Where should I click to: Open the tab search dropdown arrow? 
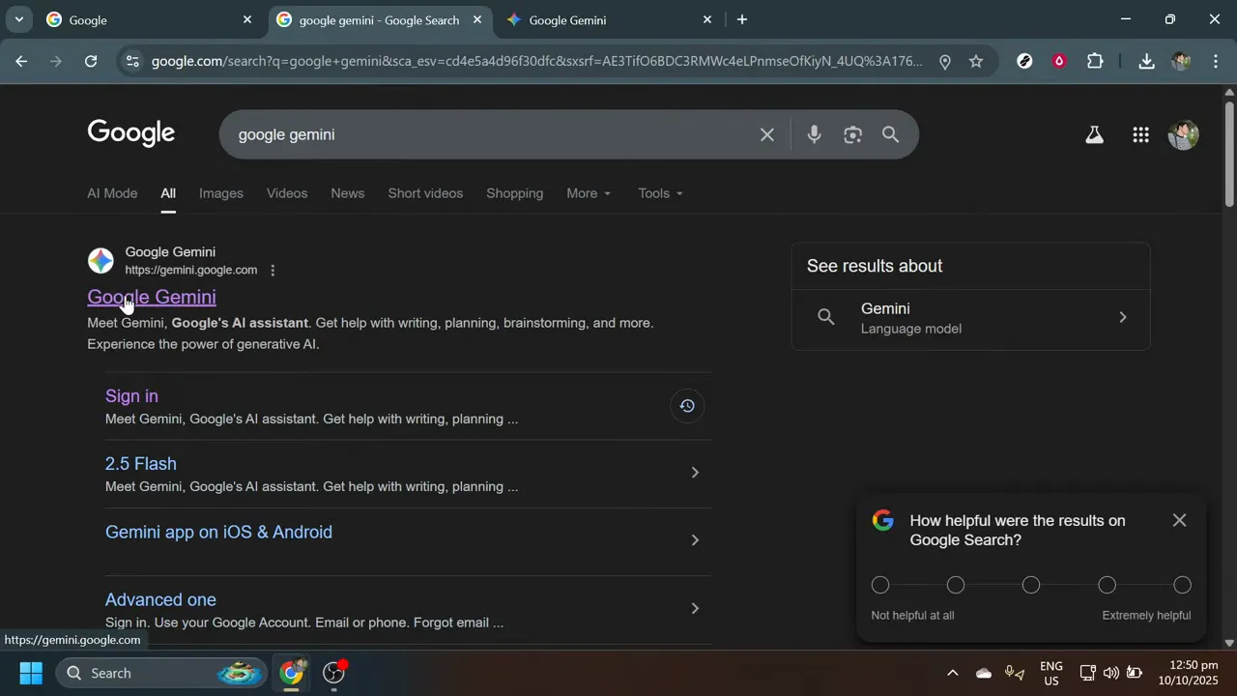18,19
